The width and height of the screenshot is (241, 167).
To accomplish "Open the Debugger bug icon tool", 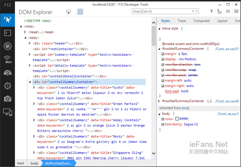I will click(x=7, y=46).
